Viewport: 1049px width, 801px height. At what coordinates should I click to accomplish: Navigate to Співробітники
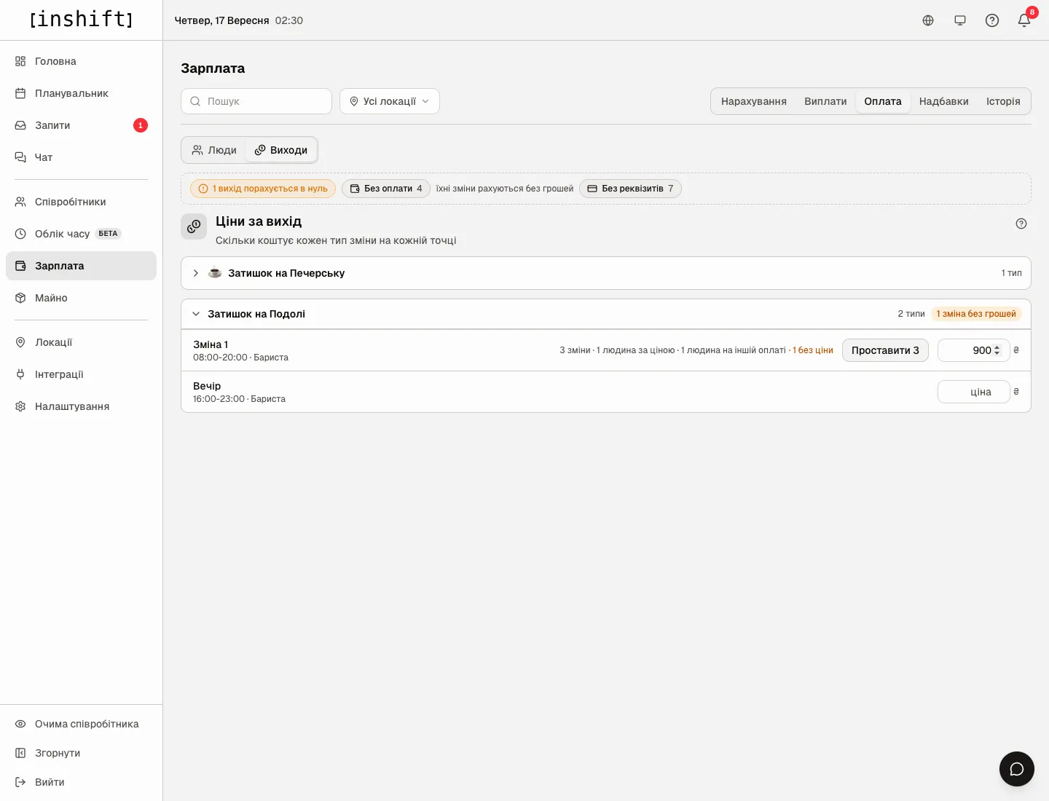(81, 202)
